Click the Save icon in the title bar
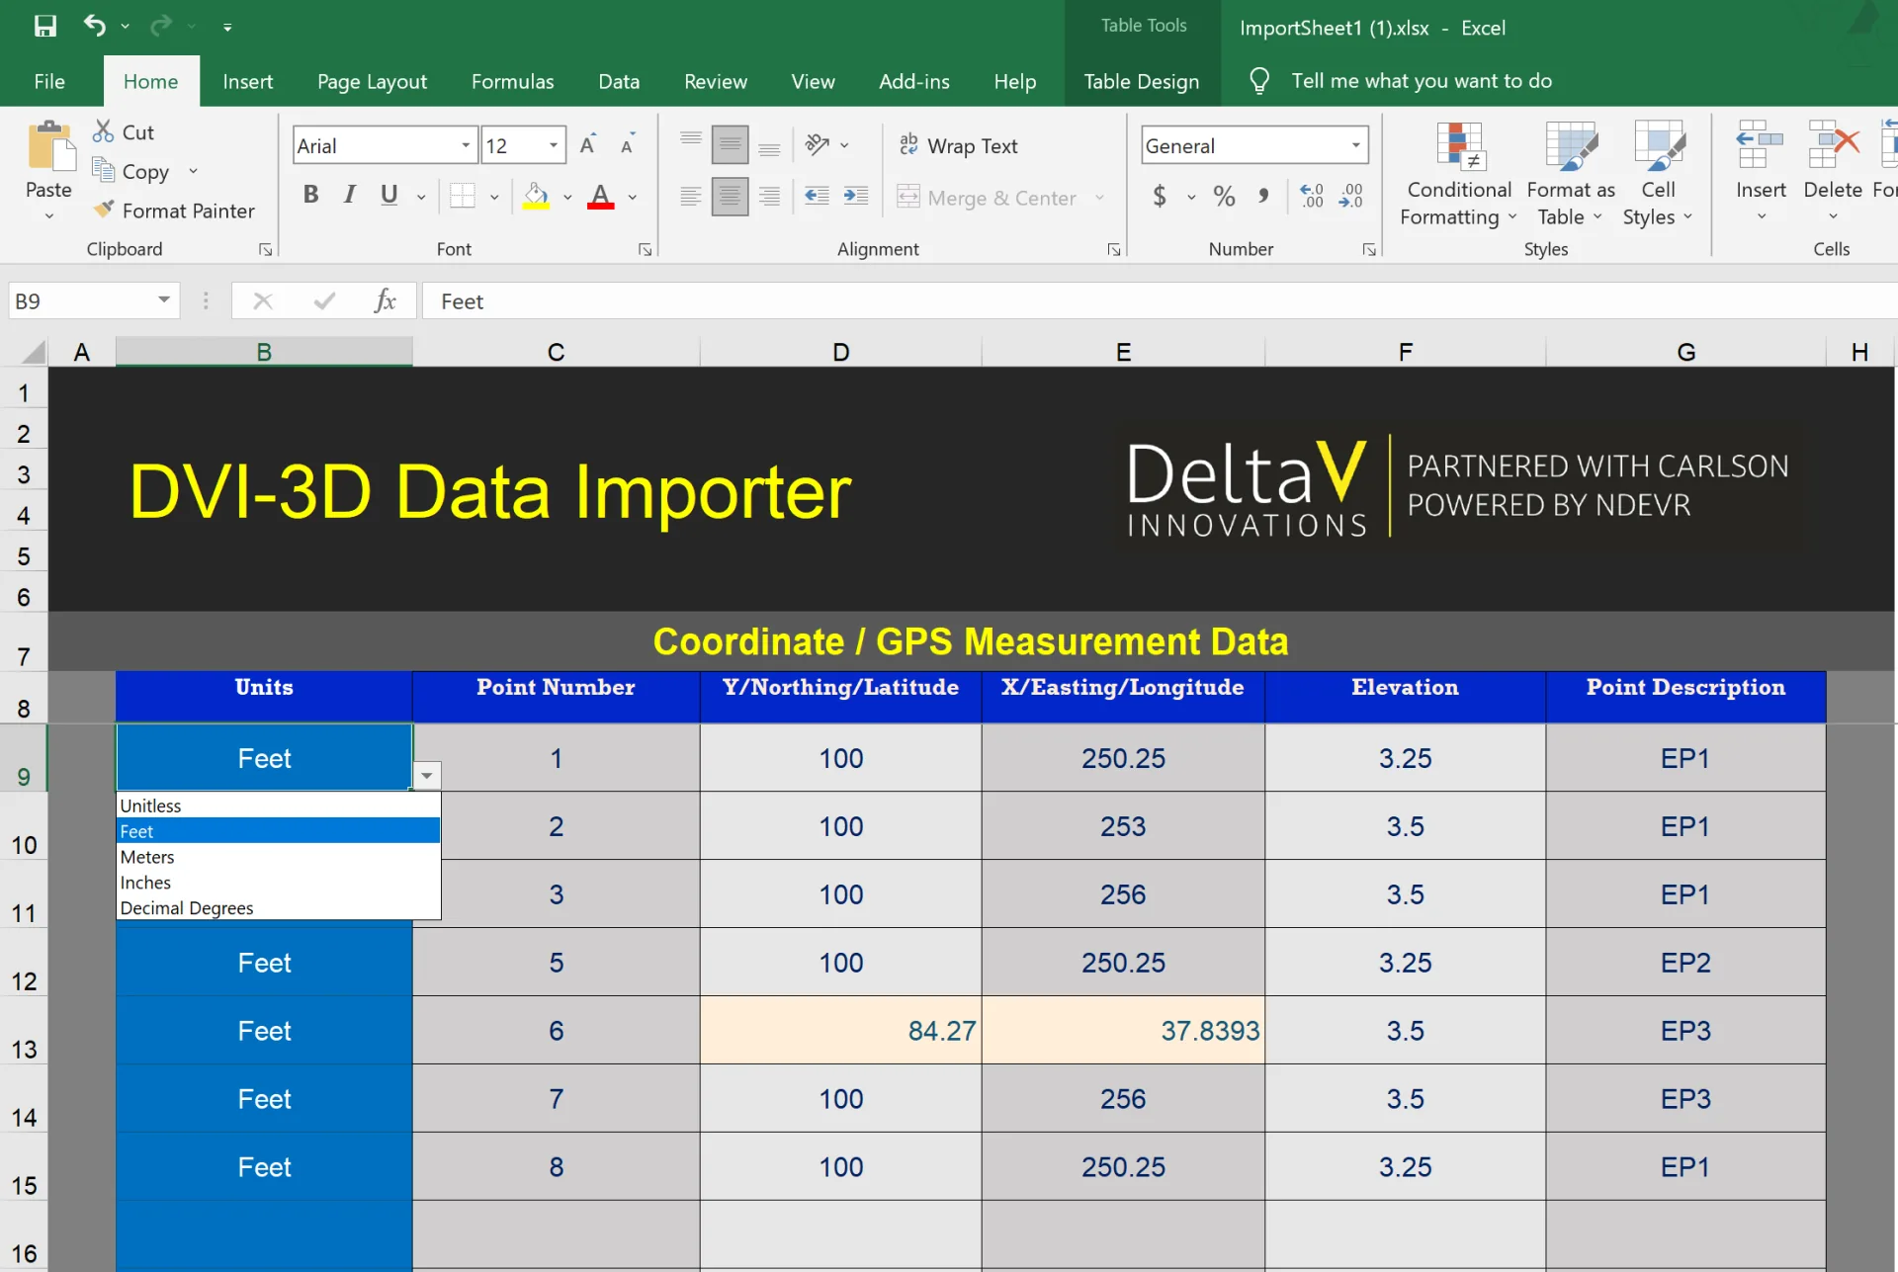This screenshot has width=1898, height=1272. pos(44,27)
